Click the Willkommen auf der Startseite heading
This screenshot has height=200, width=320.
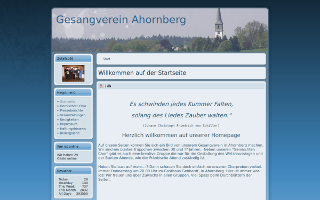142,73
